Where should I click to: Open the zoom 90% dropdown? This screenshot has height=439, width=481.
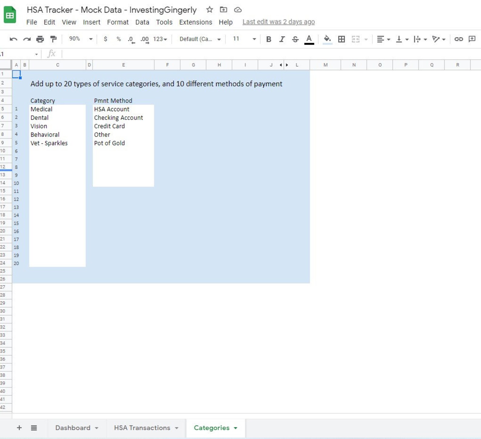pyautogui.click(x=81, y=39)
